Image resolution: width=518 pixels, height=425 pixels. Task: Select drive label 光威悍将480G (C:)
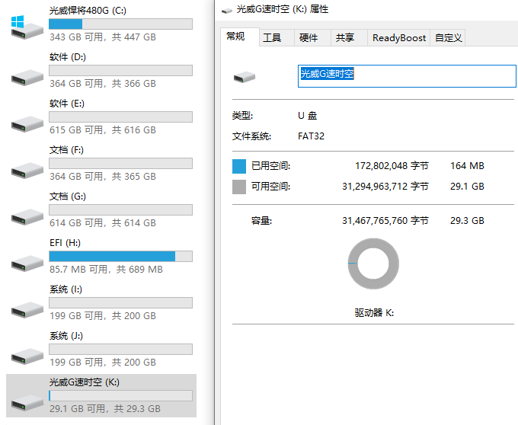coord(88,11)
